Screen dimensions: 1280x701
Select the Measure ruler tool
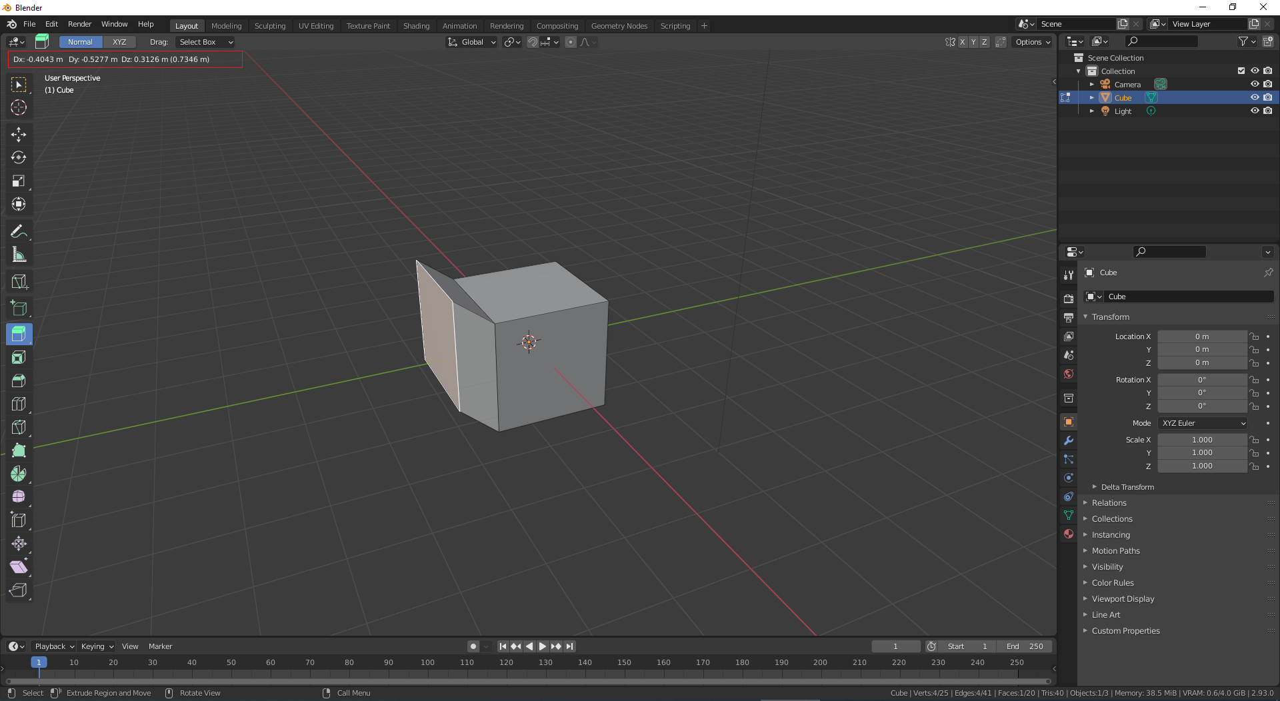[x=19, y=255]
